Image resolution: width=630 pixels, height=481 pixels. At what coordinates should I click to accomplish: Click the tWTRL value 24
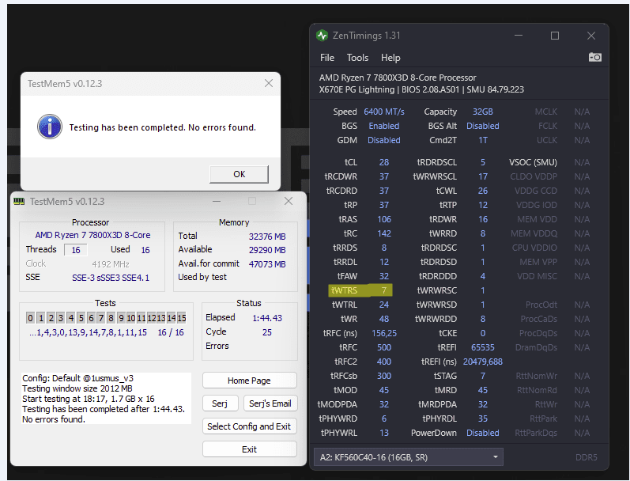point(384,305)
